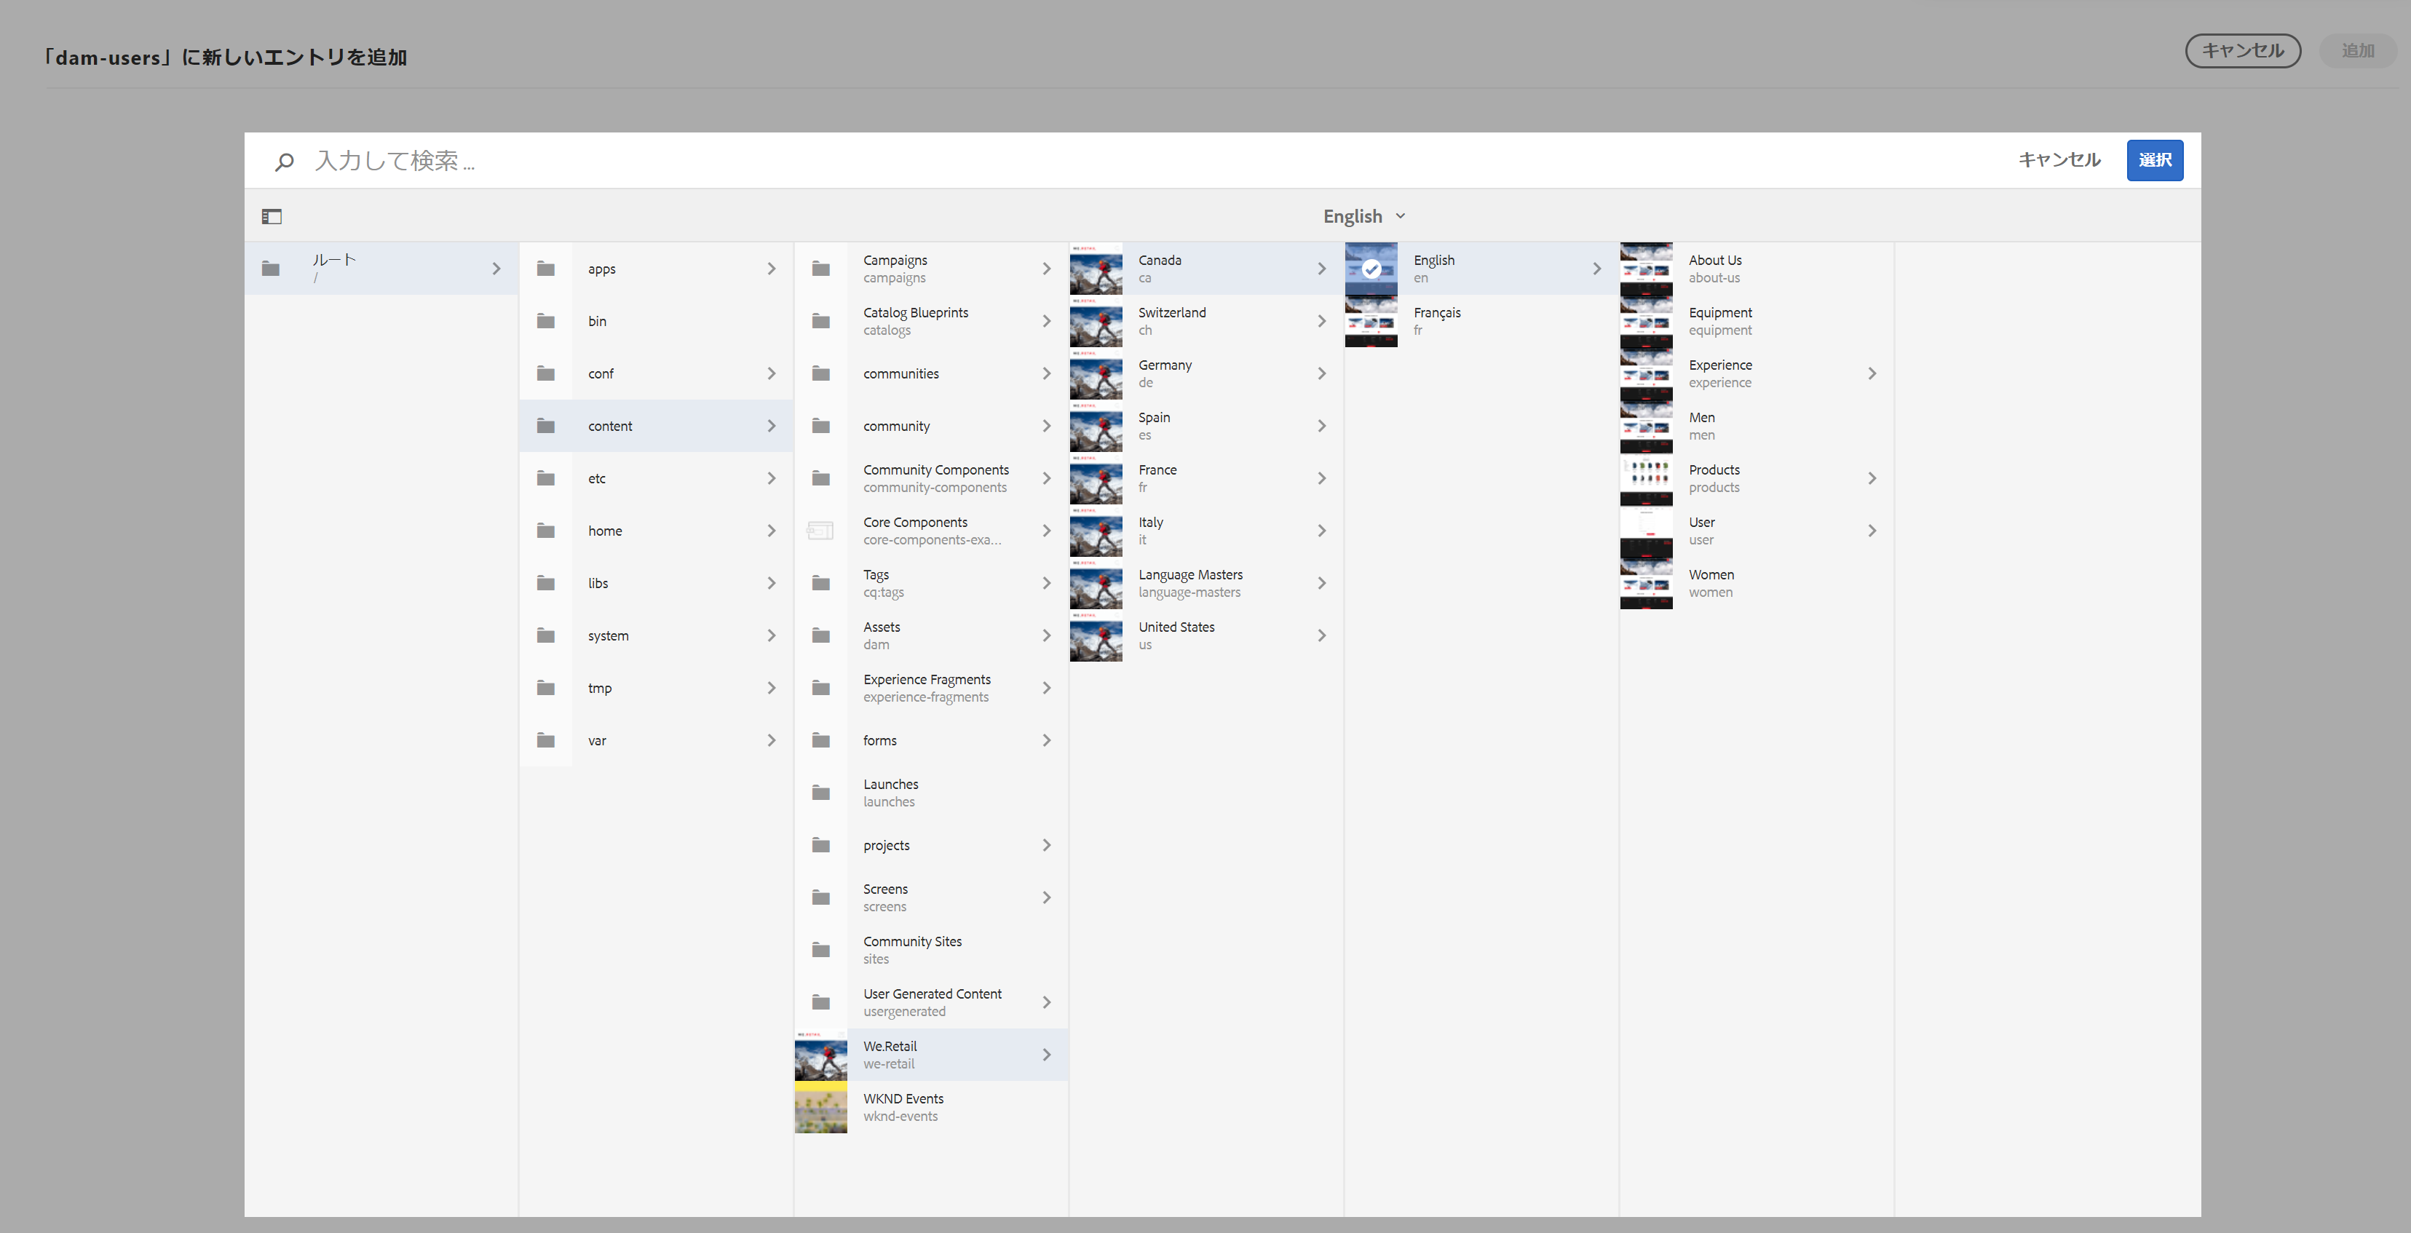2411x1233 pixels.
Task: Click the root folder icon
Action: click(x=271, y=269)
